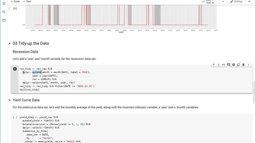Delete the cell with the trash icon
Image resolution: width=255 pixels, height=143 pixels.
point(243,65)
